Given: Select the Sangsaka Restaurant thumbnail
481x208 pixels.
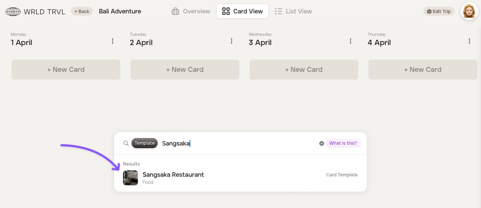Looking at the screenshot, I should tap(130, 178).
